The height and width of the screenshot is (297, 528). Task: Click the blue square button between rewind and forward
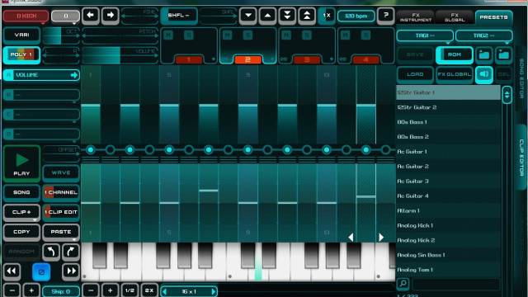pyautogui.click(x=41, y=271)
